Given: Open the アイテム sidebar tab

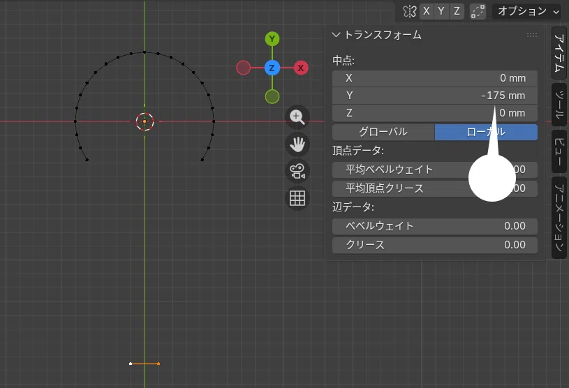Looking at the screenshot, I should (x=559, y=53).
